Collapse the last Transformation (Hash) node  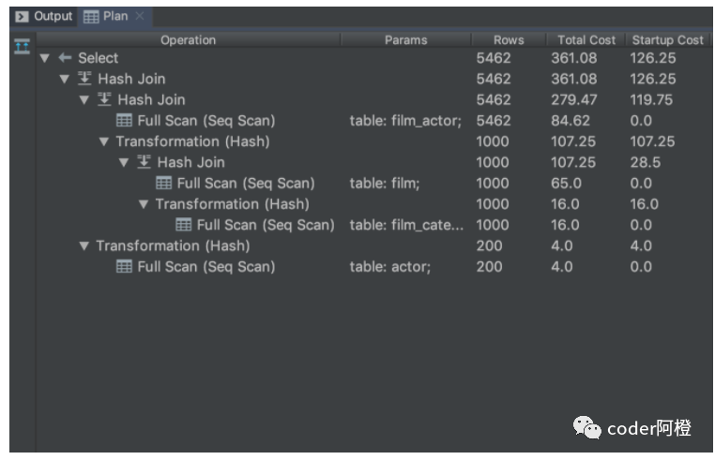pyautogui.click(x=84, y=246)
